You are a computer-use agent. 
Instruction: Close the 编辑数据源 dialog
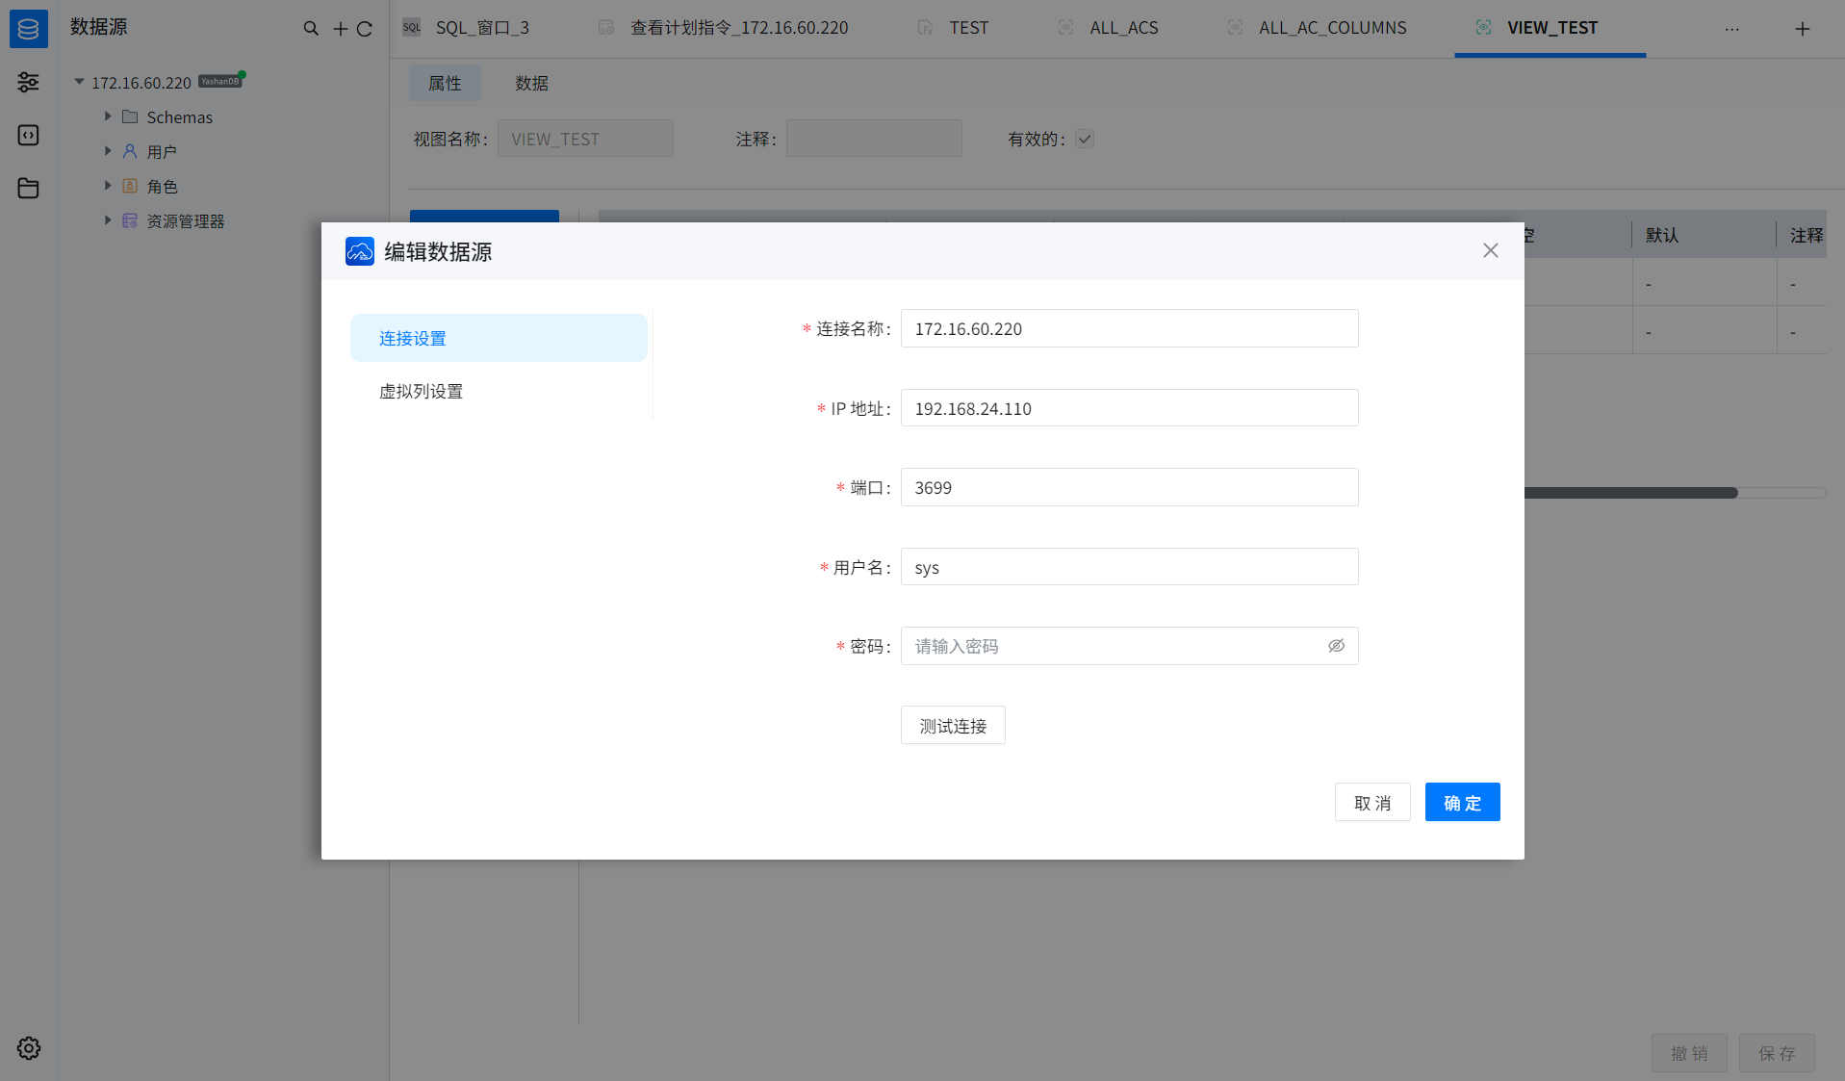click(1491, 250)
